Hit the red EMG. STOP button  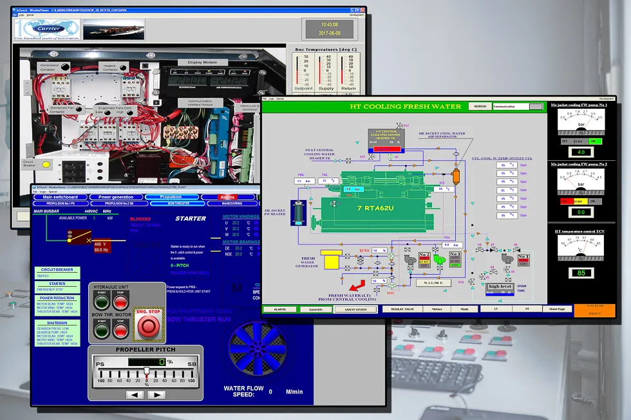click(148, 326)
